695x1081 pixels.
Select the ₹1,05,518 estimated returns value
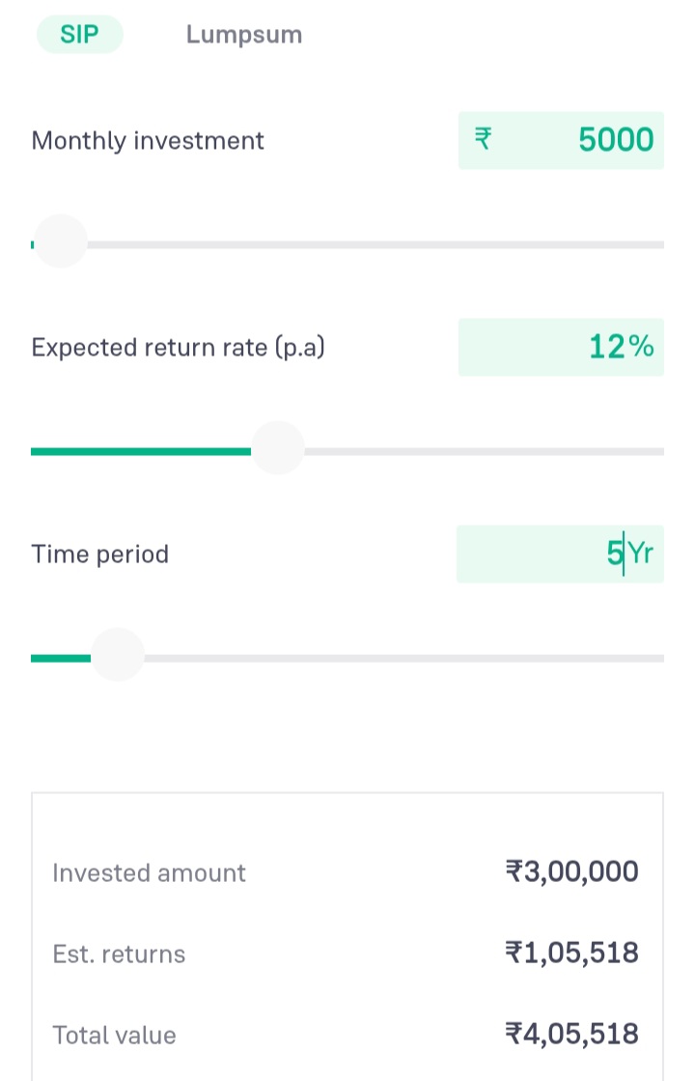coord(571,953)
